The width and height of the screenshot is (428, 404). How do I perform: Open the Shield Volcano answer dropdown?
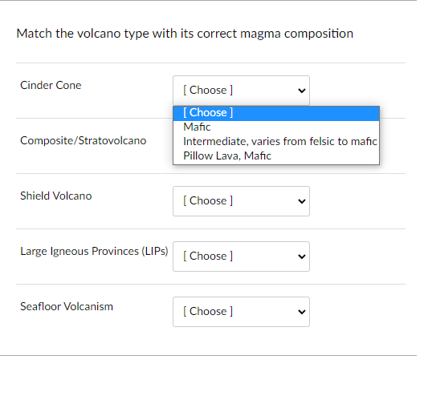tap(241, 201)
